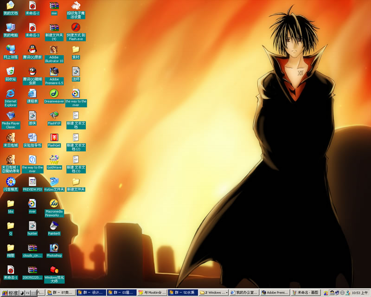Select the Adobe Illustrator 10 shortcut
The image size is (371, 297).
(x=54, y=54)
